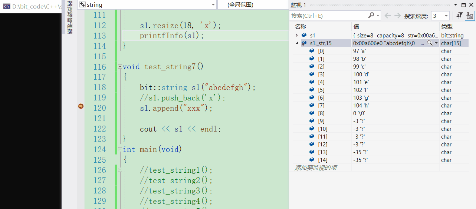This screenshot has height=209, width=476.
Task: Click the cube icon of element [2]
Action: [x=312, y=66]
